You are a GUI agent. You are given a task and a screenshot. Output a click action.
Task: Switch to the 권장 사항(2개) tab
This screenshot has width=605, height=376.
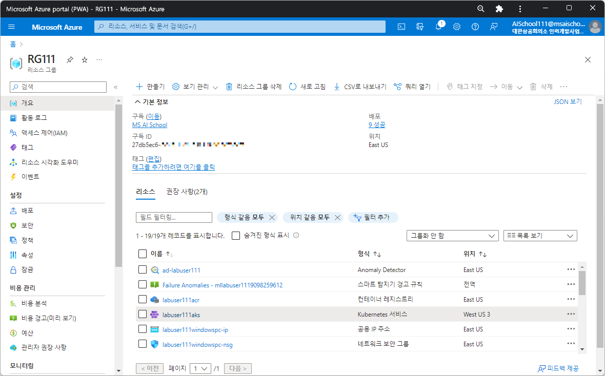tap(187, 192)
